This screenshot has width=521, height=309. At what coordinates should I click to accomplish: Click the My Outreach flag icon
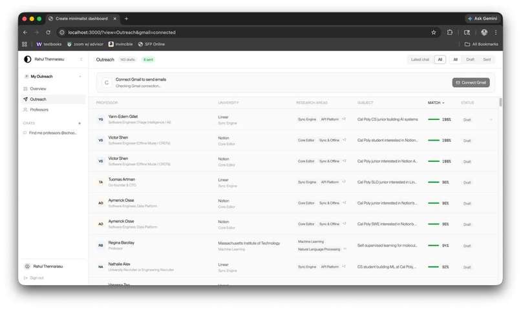coord(27,77)
